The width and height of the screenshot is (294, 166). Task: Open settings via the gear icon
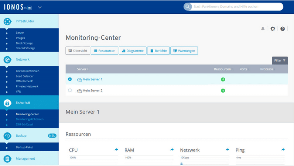pyautogui.click(x=273, y=29)
